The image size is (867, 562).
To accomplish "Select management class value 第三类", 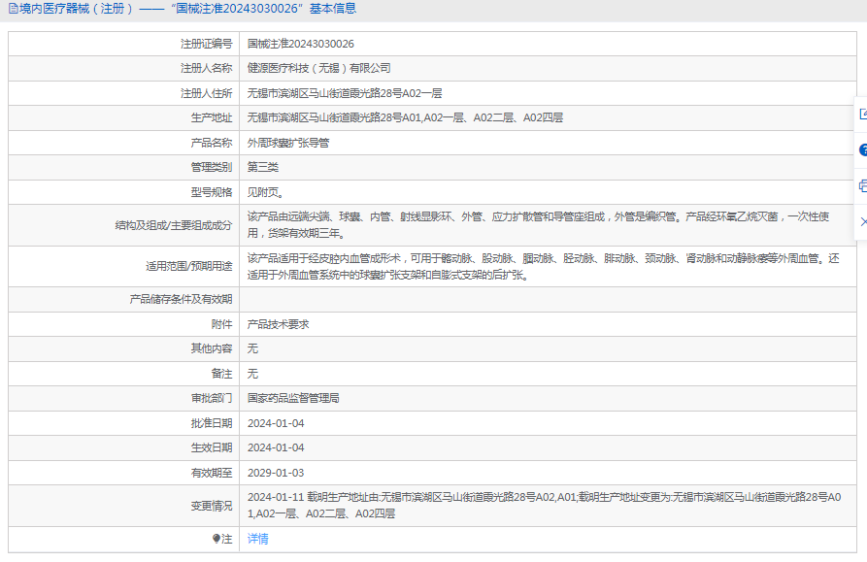I will [x=263, y=168].
